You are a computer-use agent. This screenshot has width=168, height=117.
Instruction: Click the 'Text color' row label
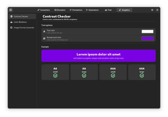[x=51, y=31]
